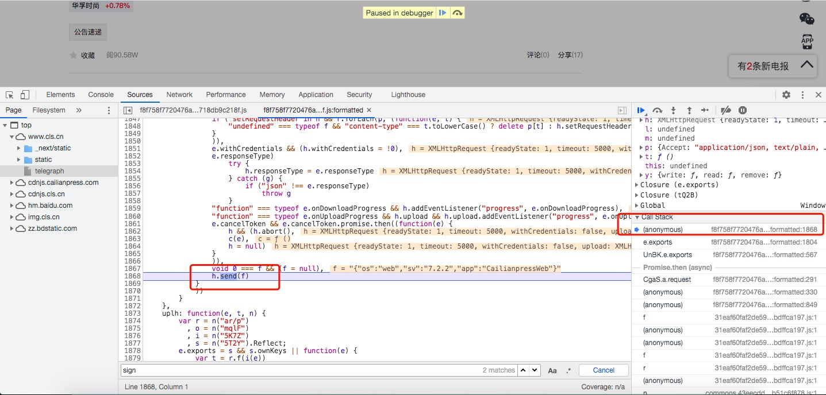Open the Elements tab

pos(60,95)
